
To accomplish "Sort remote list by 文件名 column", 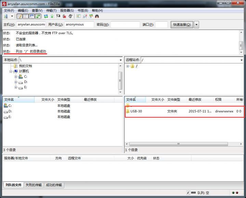I will tap(135, 100).
